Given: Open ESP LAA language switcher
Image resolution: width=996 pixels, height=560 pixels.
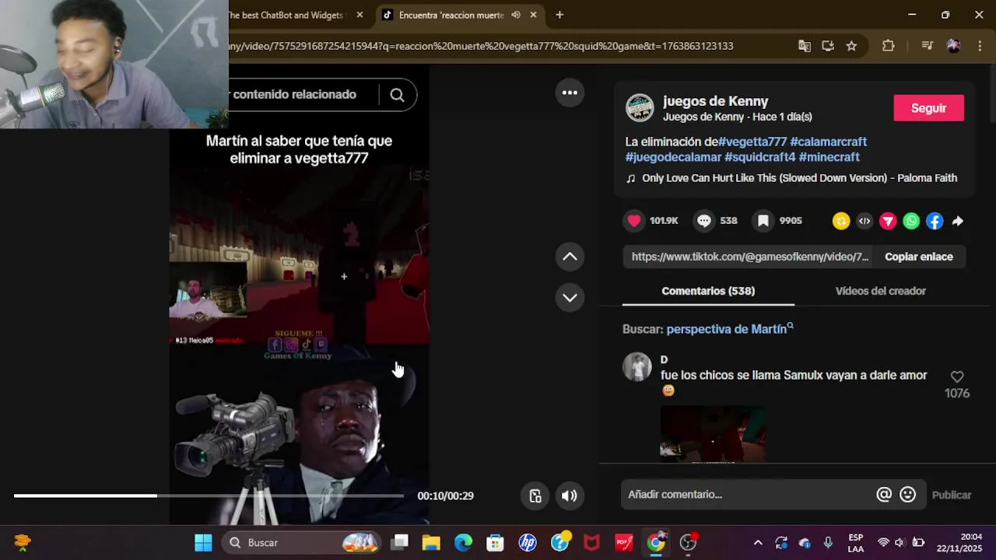Looking at the screenshot, I should [855, 542].
